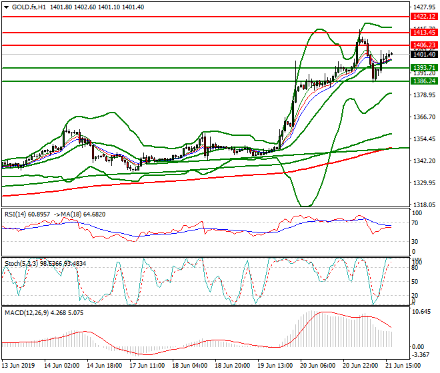Click the current price label 1401.40

[x=424, y=55]
